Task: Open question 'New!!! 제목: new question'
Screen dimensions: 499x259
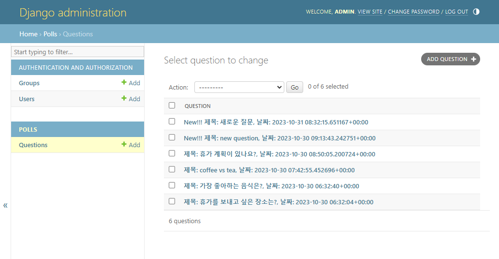Action: tap(280, 138)
